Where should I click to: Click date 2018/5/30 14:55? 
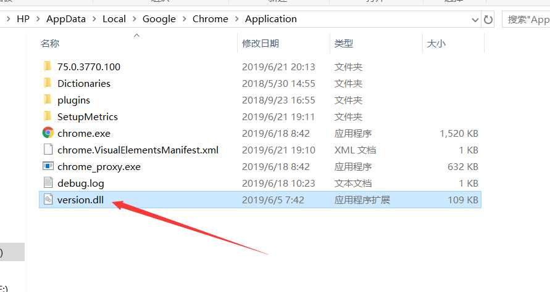[278, 83]
